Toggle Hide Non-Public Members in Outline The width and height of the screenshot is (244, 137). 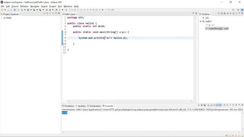230,14
